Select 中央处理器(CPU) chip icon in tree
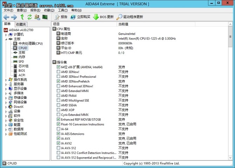Image resolution: width=235 pixels, height=168 pixels. click(15, 43)
